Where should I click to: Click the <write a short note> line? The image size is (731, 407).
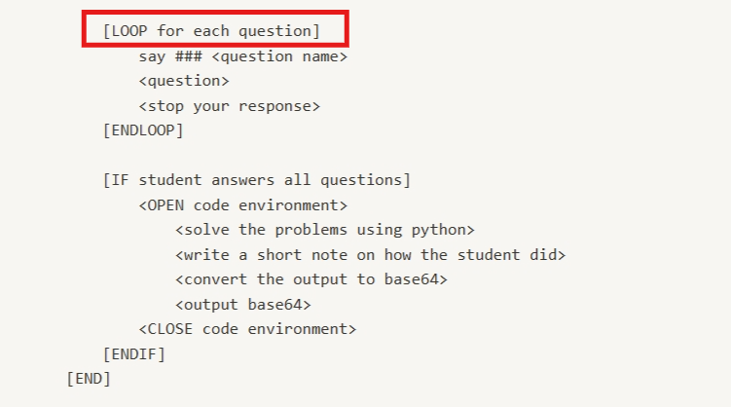pyautogui.click(x=370, y=254)
